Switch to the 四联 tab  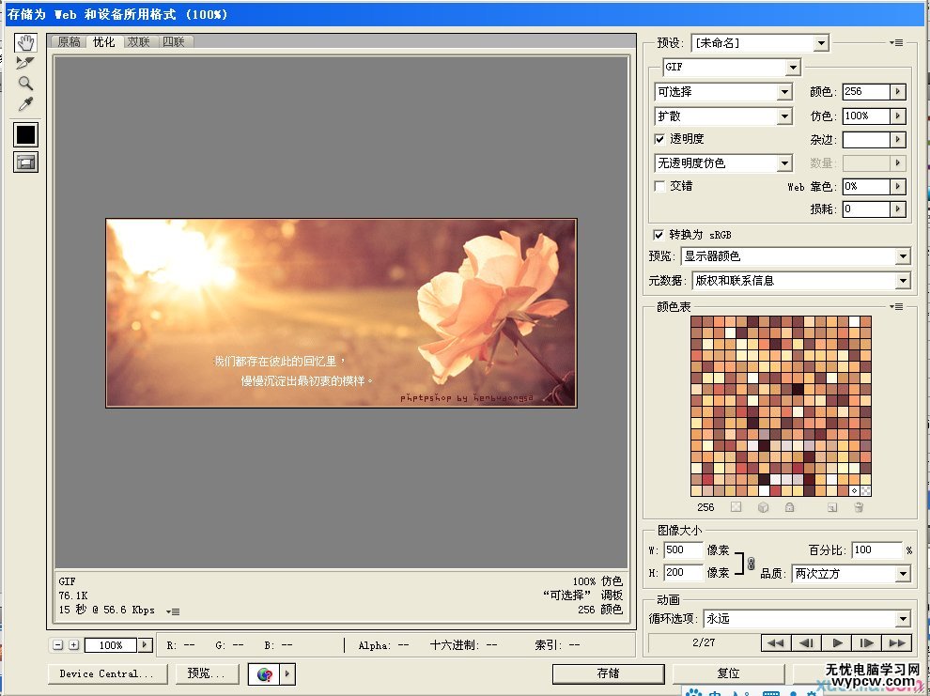174,41
